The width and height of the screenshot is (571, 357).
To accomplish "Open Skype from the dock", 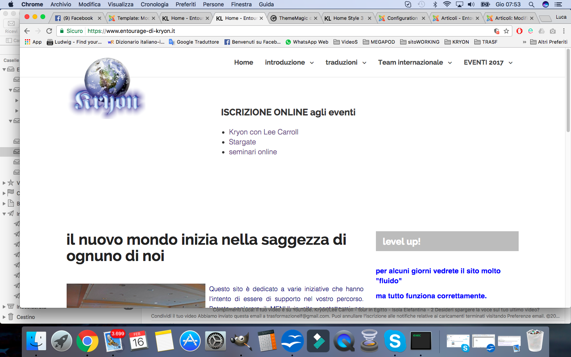I will (395, 341).
